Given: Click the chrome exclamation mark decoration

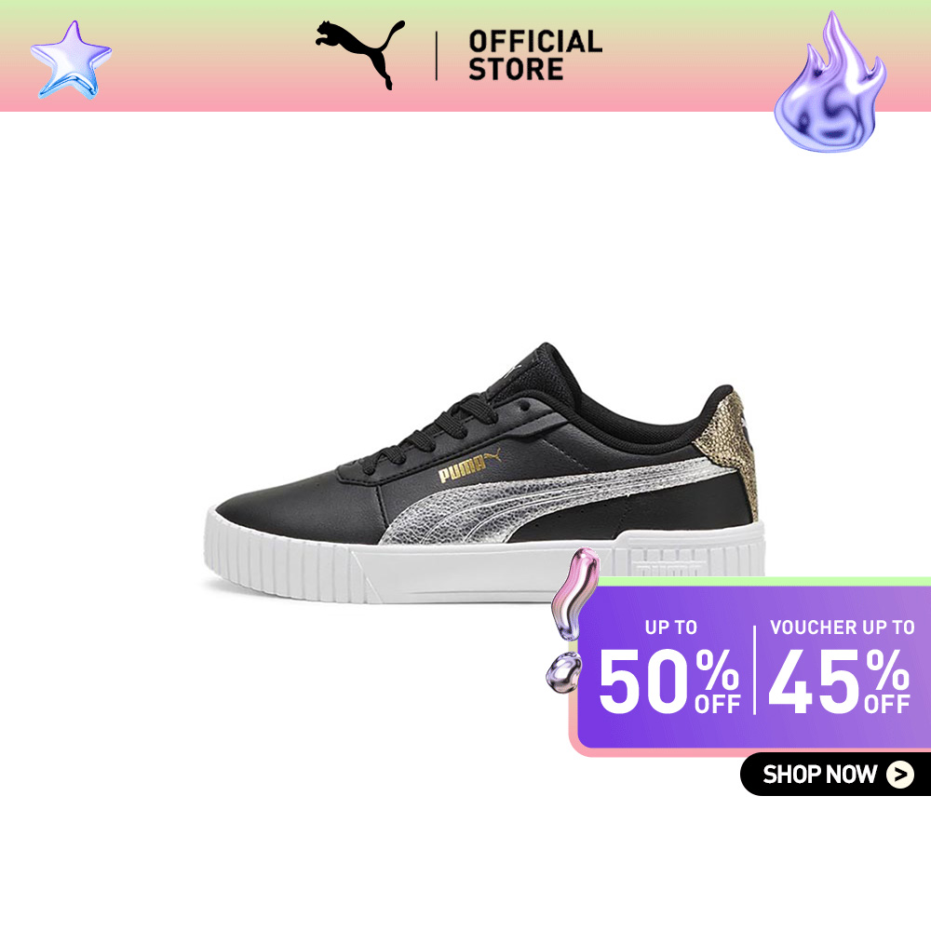Looking at the screenshot, I should (x=574, y=594).
